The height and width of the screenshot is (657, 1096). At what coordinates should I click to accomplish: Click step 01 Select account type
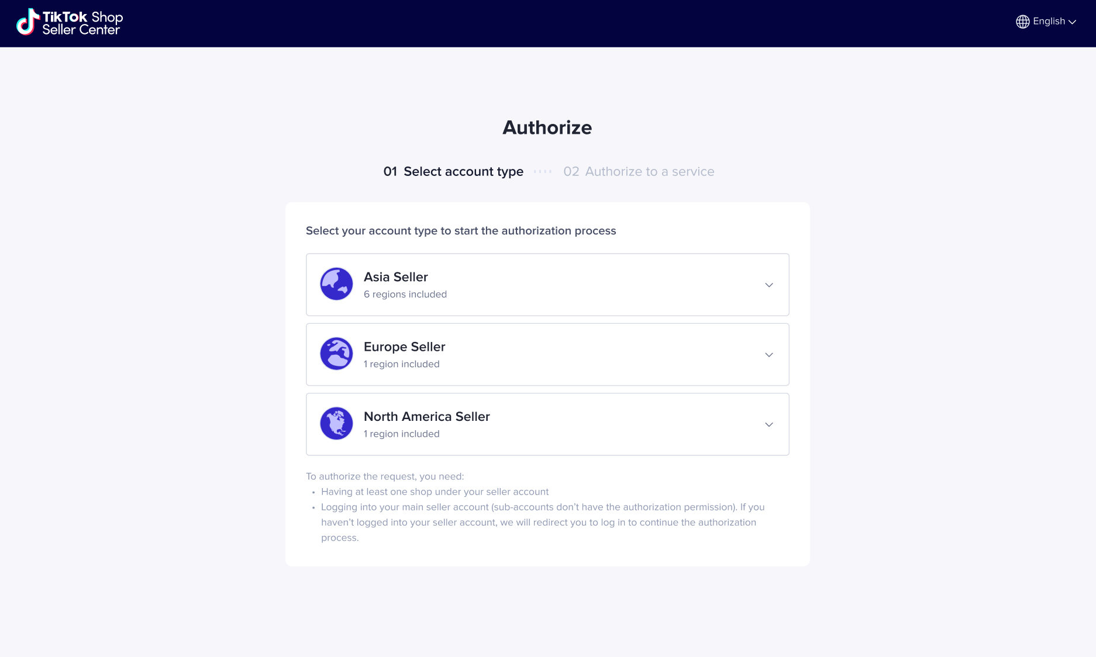point(453,171)
